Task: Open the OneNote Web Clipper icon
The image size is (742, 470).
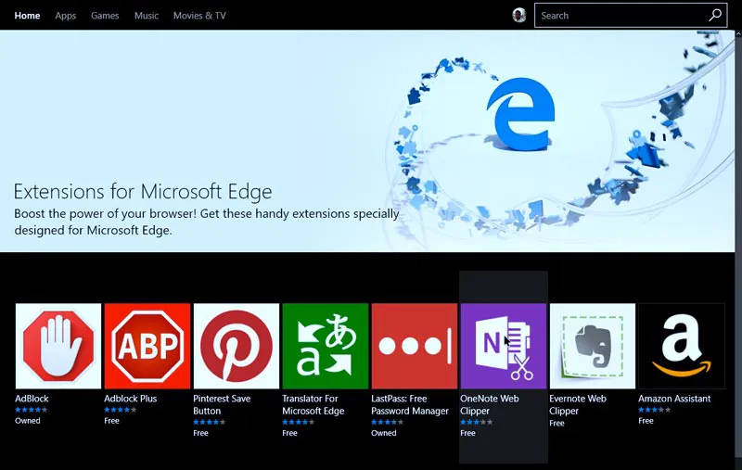Action: pos(504,346)
